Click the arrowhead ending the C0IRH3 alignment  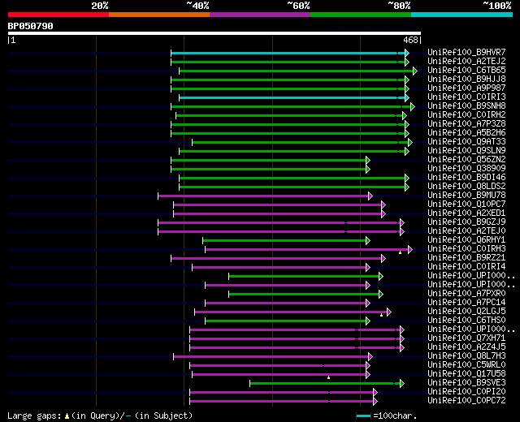pos(410,250)
